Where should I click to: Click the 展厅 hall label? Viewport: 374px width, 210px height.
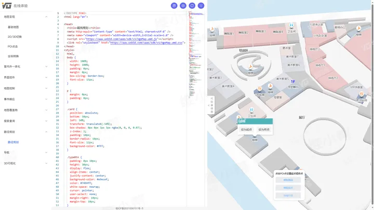pyautogui.click(x=302, y=117)
